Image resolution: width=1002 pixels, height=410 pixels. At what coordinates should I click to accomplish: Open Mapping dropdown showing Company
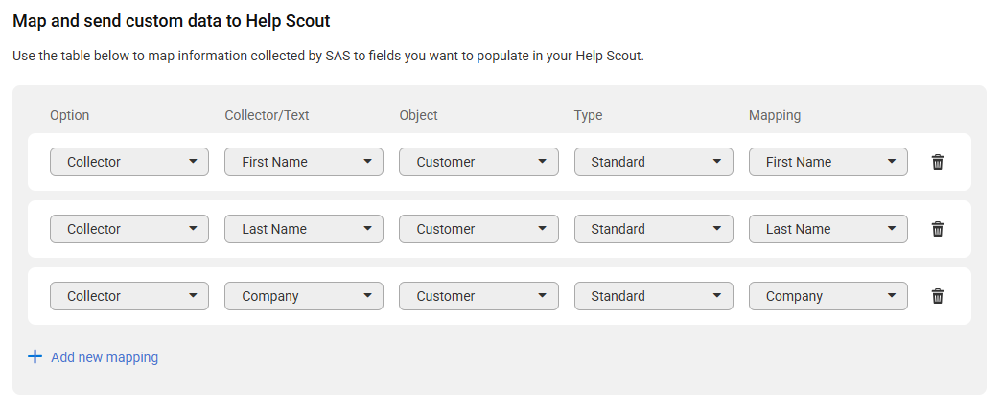(828, 296)
